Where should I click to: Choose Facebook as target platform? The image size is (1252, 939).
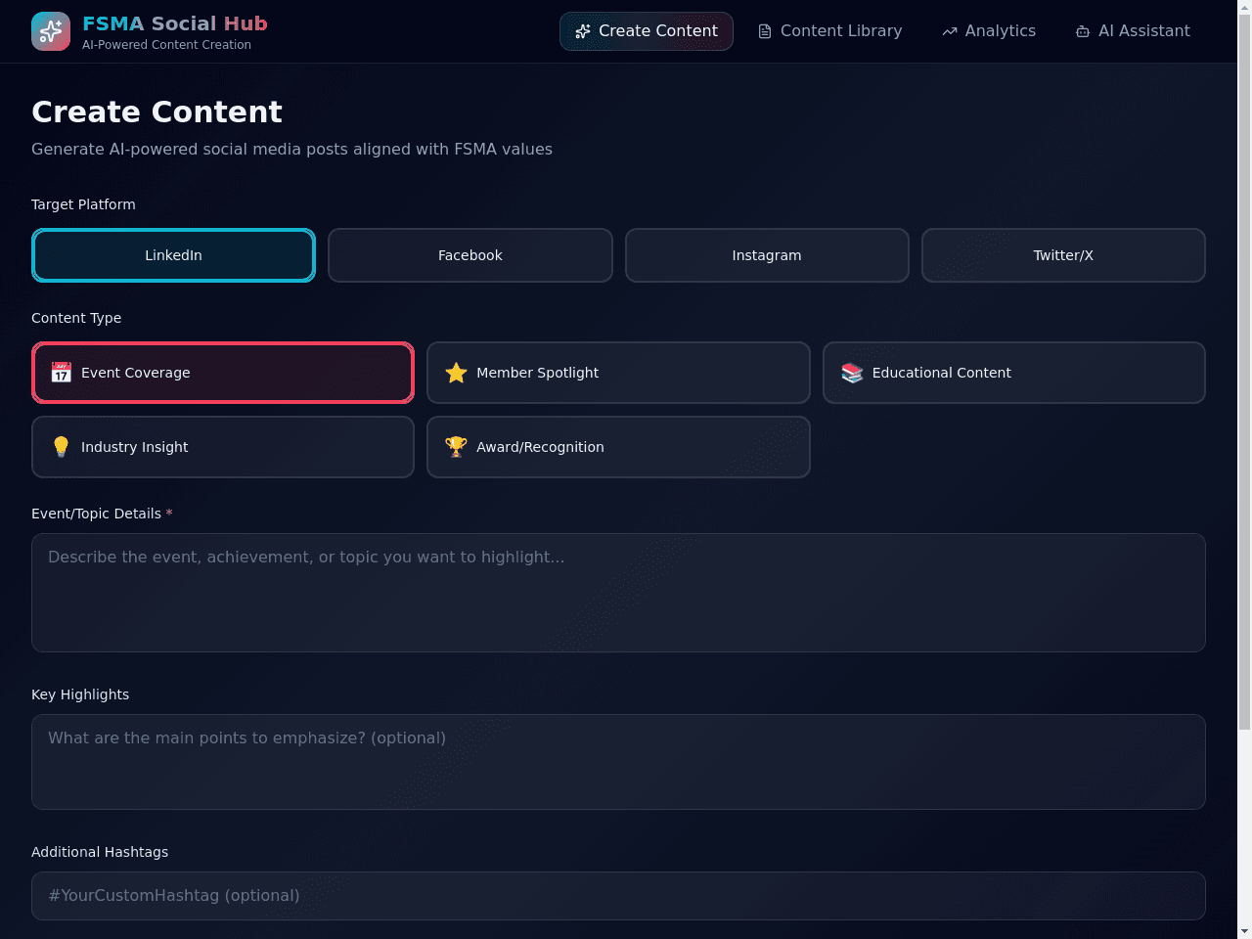tap(470, 255)
